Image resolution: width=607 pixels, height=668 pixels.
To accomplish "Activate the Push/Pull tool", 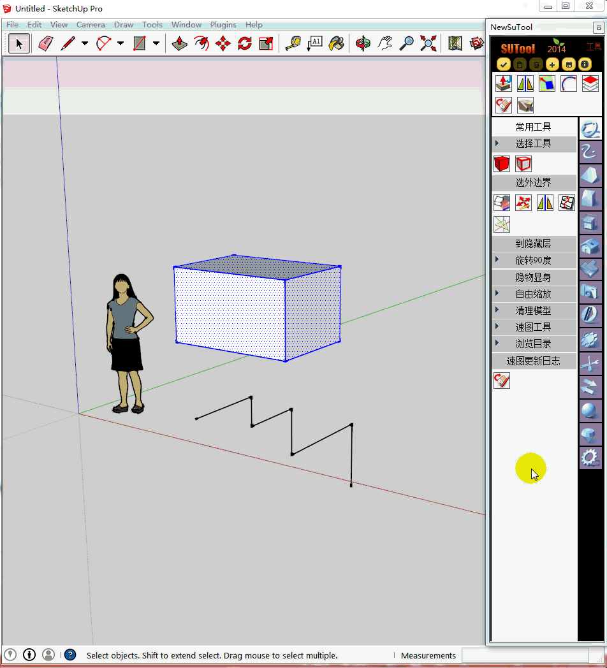I will pyautogui.click(x=179, y=43).
